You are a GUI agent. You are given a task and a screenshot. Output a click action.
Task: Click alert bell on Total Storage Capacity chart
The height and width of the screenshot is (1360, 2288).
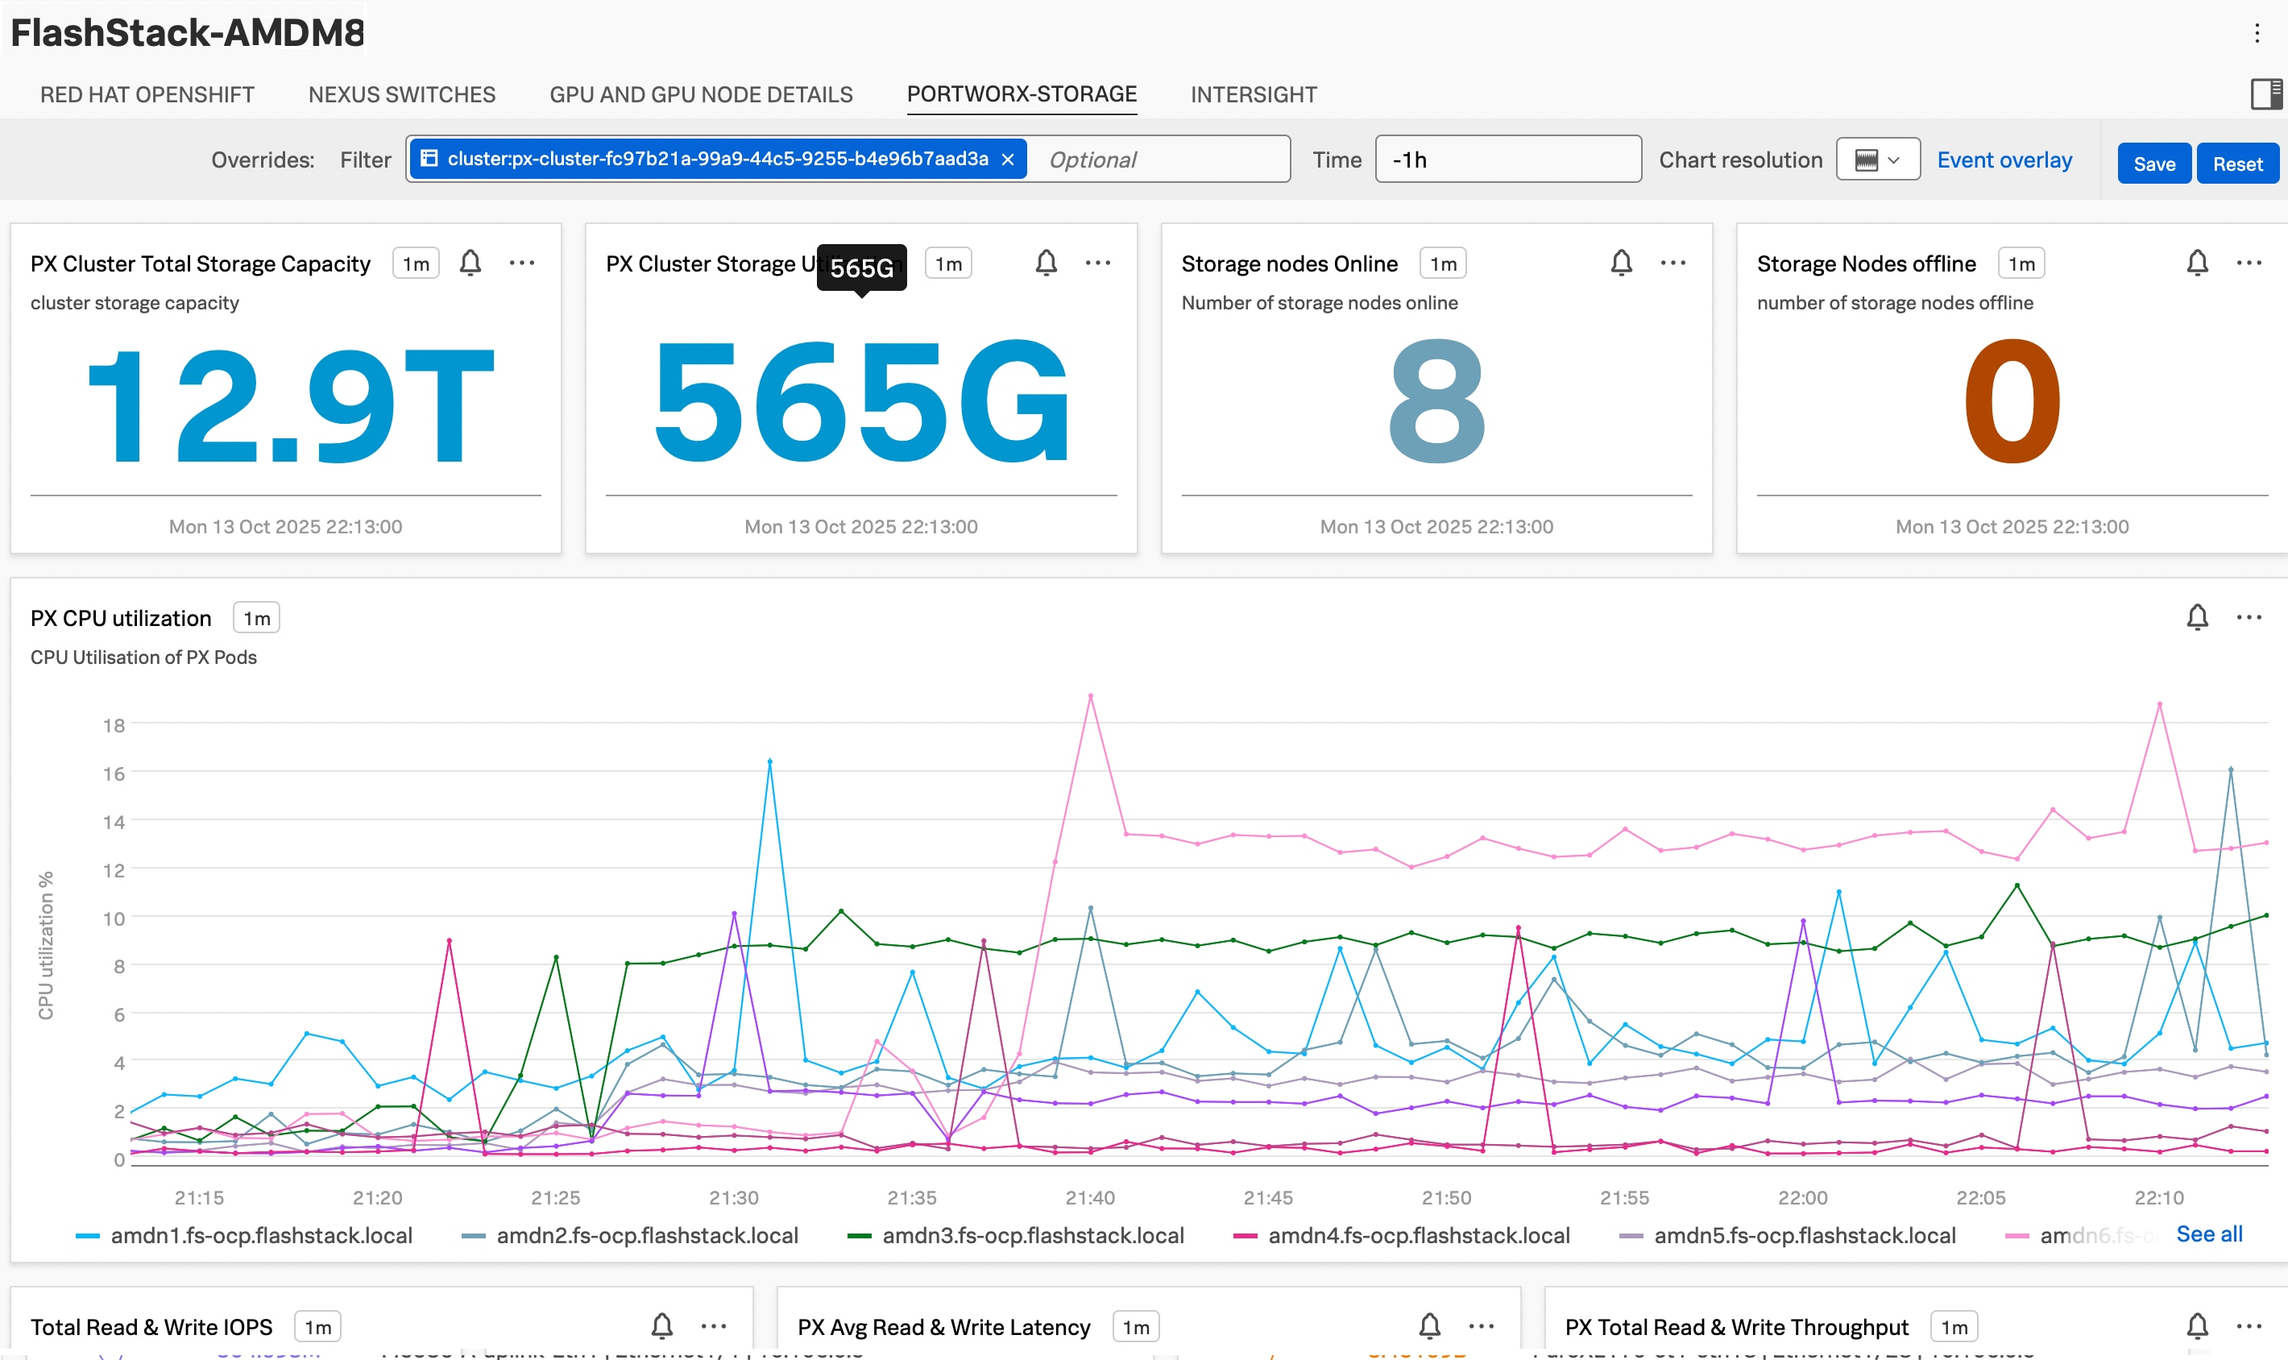(x=470, y=263)
